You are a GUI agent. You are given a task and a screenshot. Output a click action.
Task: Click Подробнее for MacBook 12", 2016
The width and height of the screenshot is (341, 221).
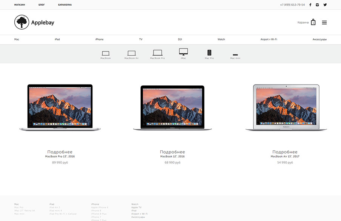click(x=172, y=152)
